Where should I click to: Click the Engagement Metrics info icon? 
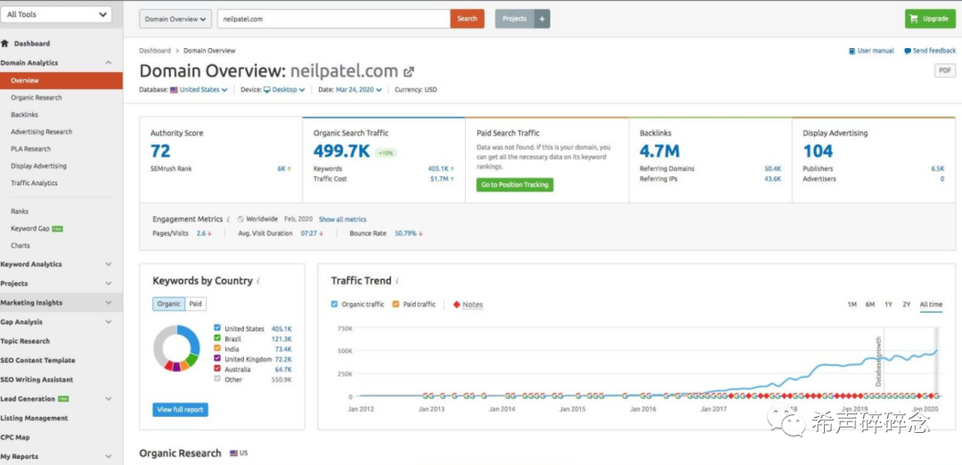[x=228, y=219]
